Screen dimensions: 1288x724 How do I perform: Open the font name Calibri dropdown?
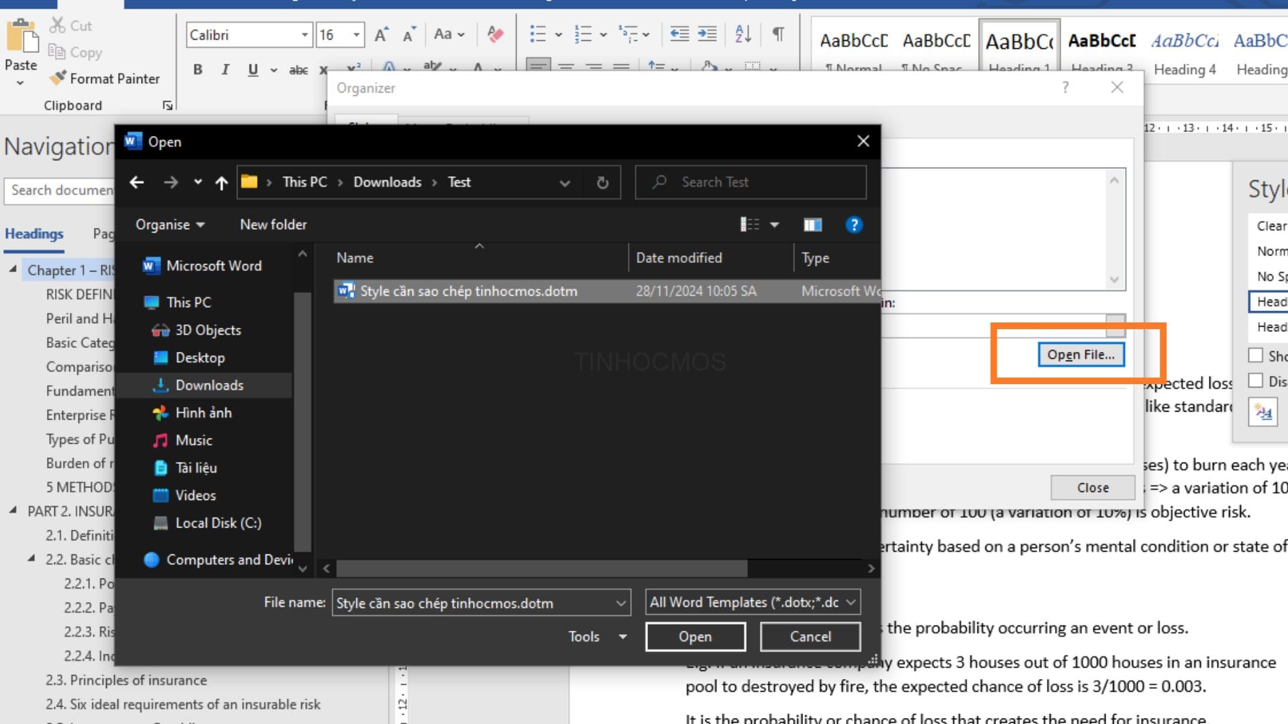(x=305, y=34)
